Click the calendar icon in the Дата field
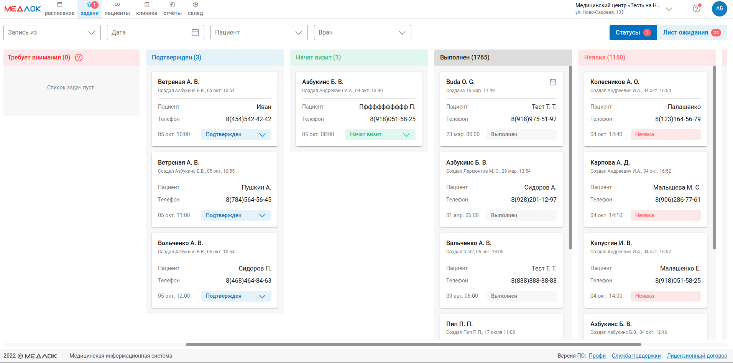The height and width of the screenshot is (363, 733). click(x=195, y=33)
